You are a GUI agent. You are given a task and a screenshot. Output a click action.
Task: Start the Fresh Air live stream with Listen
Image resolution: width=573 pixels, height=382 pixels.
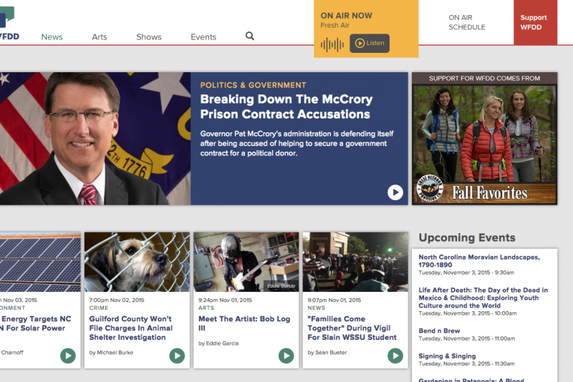(x=370, y=44)
